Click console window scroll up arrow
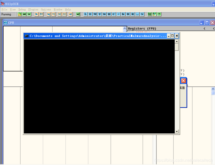Screen dimensions: 215x165 coord(177,41)
